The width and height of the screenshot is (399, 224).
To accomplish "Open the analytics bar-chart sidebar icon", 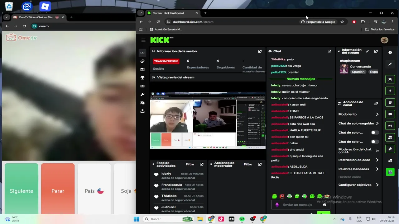I will (142, 70).
